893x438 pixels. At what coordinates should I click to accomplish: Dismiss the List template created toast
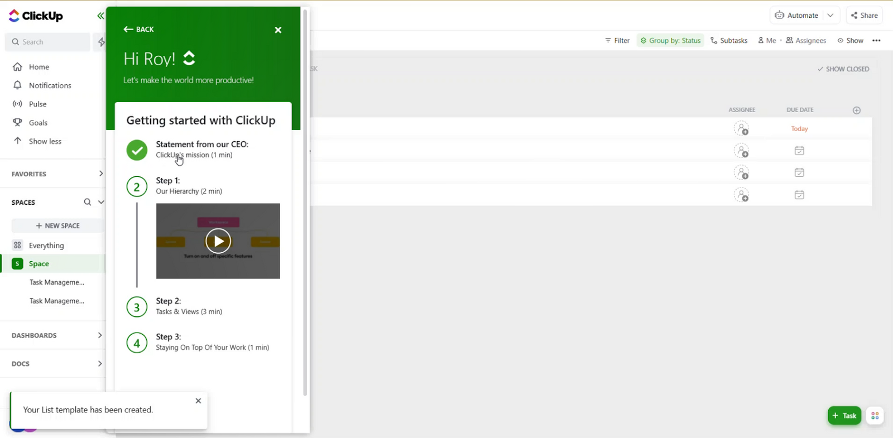(x=198, y=401)
